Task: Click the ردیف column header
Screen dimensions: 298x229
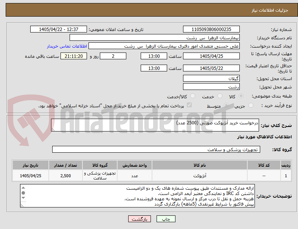Action: coord(286,165)
